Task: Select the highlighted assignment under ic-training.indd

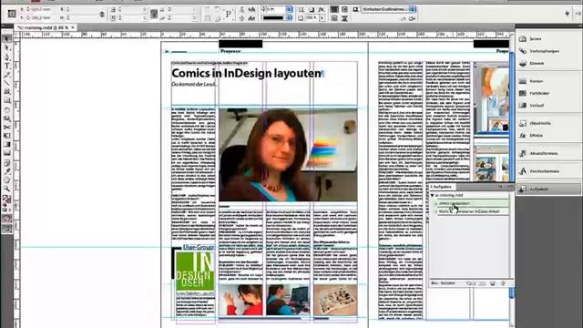Action: point(472,203)
